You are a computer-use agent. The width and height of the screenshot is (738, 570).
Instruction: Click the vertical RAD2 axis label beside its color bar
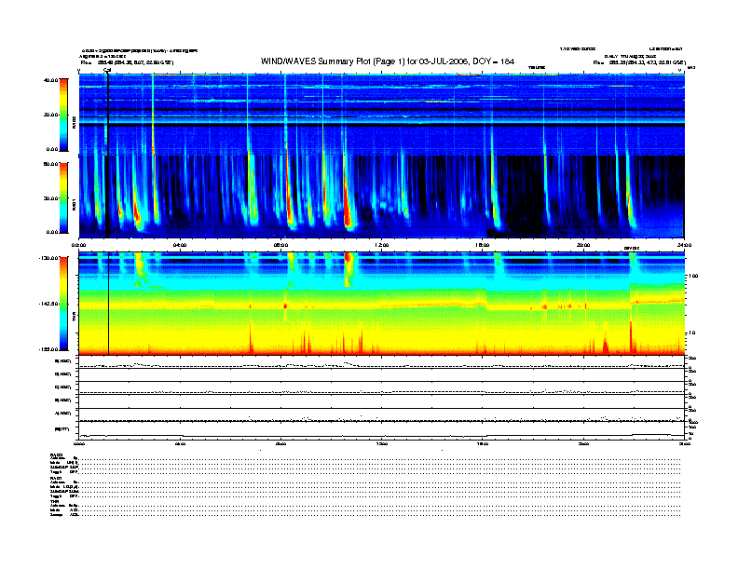pyautogui.click(x=74, y=122)
